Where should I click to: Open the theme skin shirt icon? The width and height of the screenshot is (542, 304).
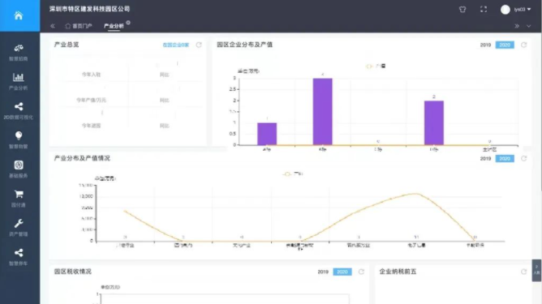pos(462,10)
